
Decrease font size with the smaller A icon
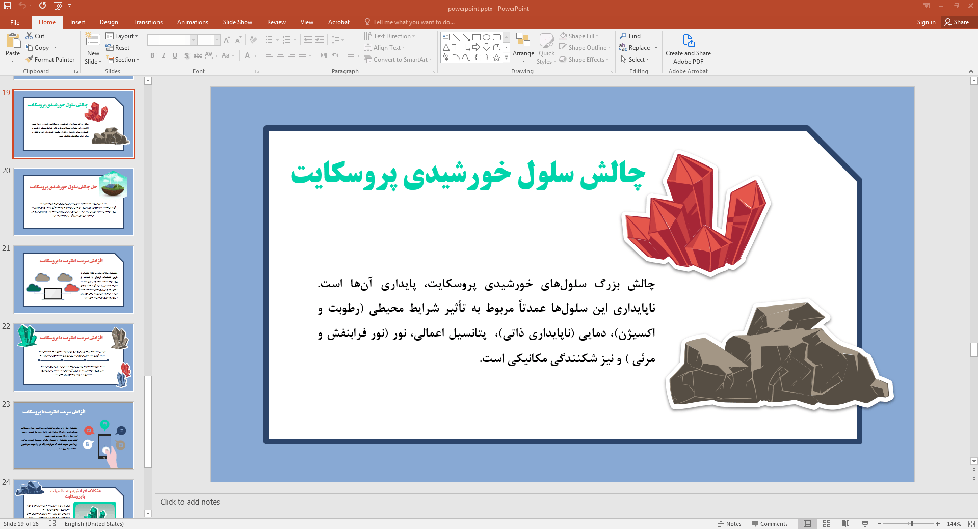[238, 40]
